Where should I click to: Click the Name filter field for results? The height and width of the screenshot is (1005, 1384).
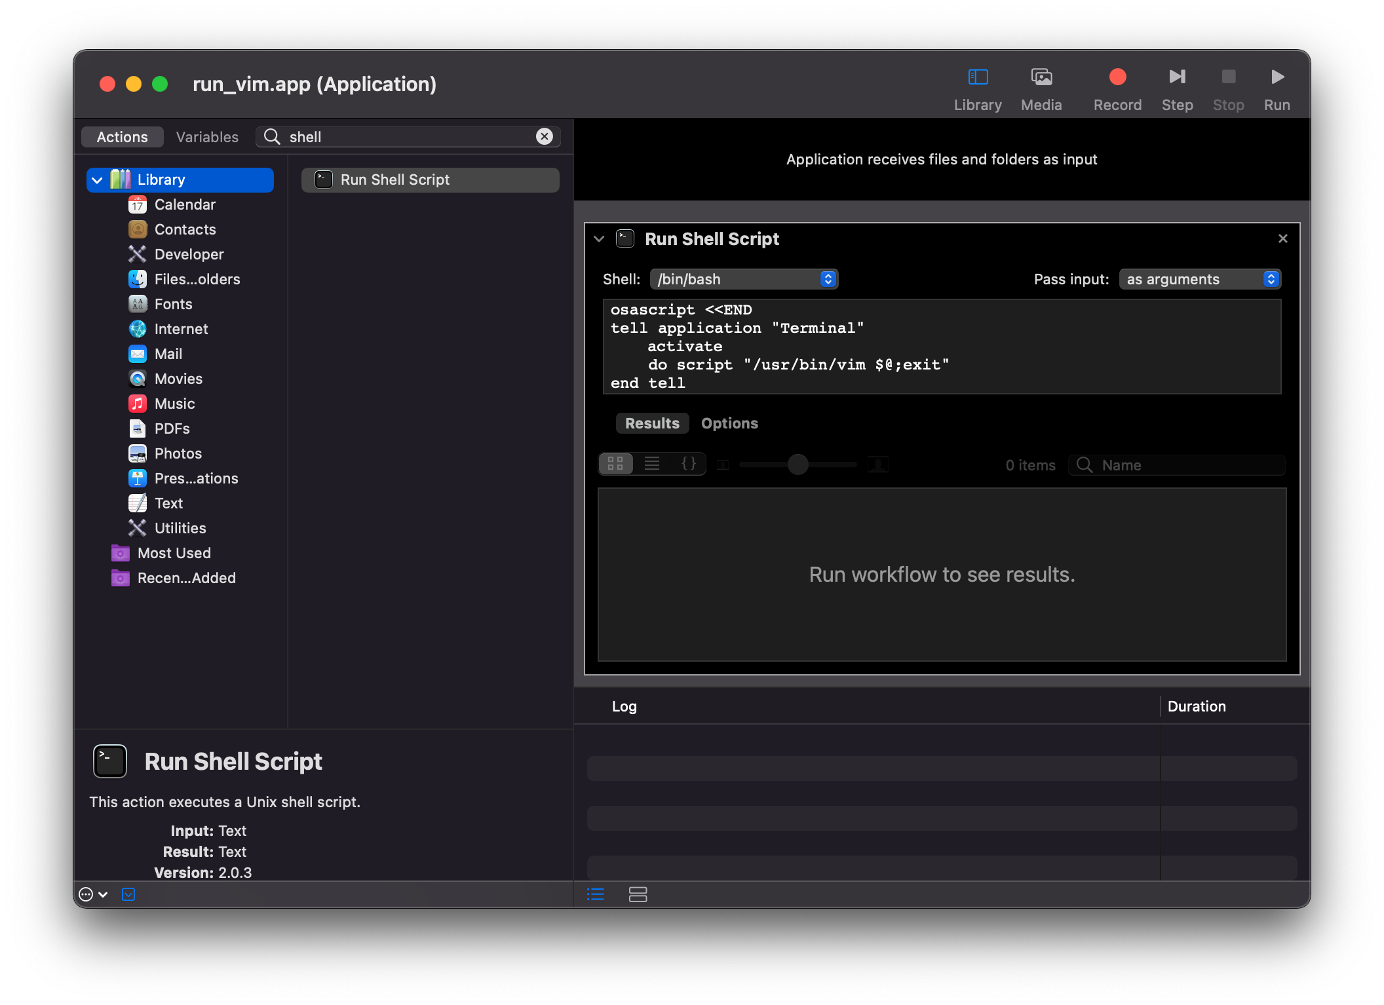tap(1176, 465)
